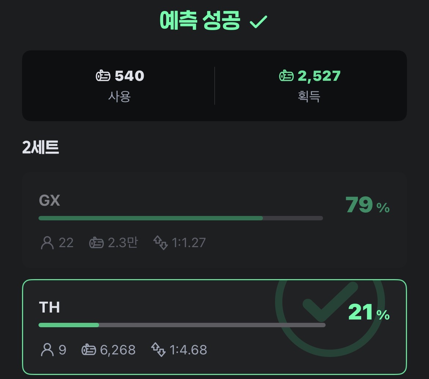Click the checkmark next to 예측 성공

(258, 22)
